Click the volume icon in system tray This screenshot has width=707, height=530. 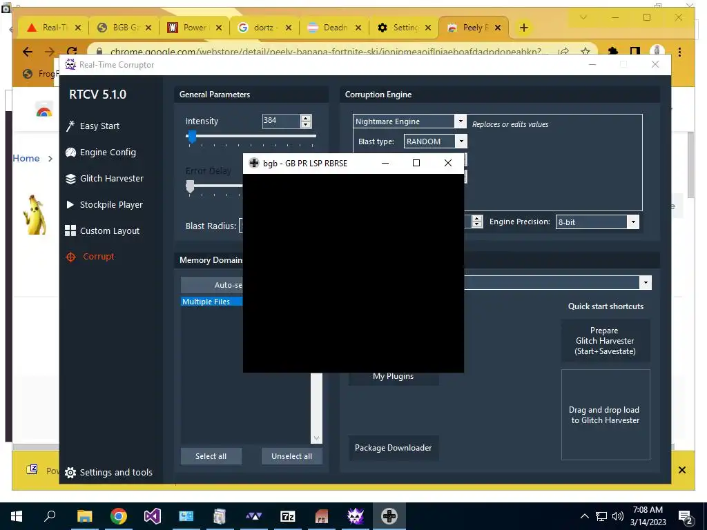(618, 516)
